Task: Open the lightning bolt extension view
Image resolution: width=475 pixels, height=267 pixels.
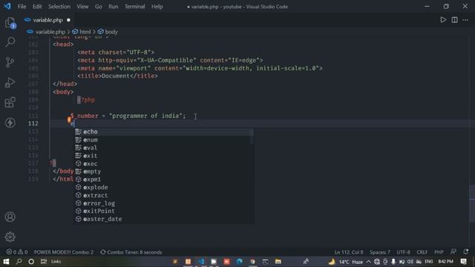Action: 10,122
